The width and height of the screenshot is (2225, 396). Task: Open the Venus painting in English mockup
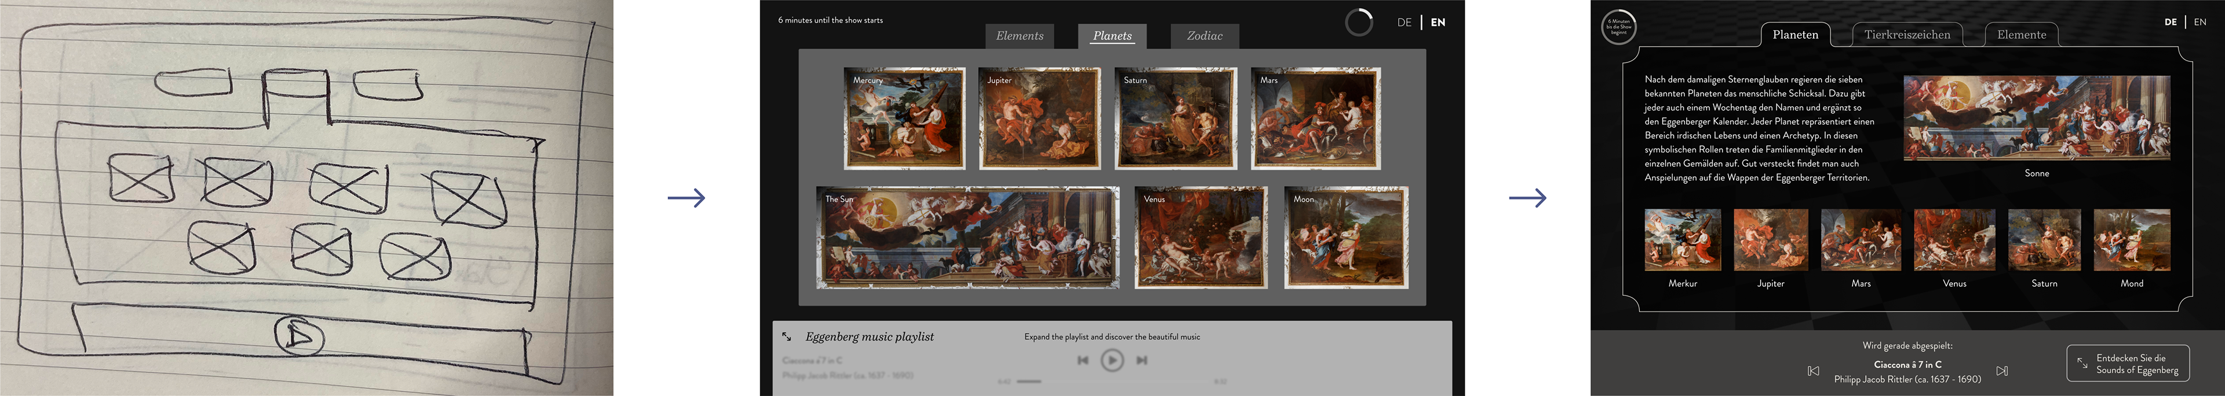[1201, 237]
